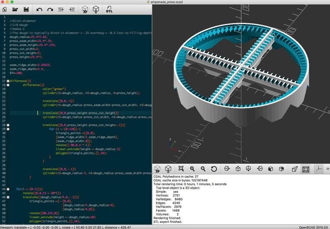Click the press_seam_width line in the editor
The image size is (330, 229).
pos(31,41)
